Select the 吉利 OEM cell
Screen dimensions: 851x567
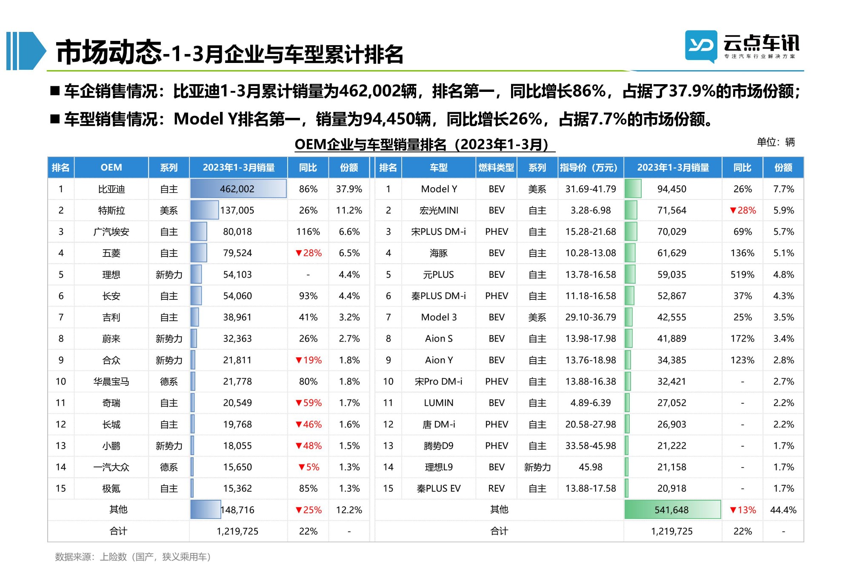tap(111, 317)
